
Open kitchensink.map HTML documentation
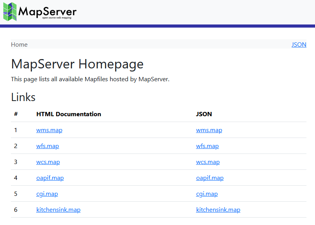tap(58, 209)
